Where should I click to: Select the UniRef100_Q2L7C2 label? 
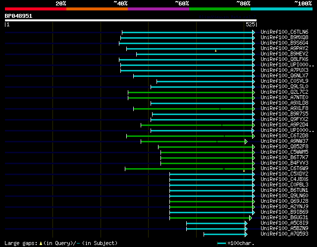click(284, 92)
